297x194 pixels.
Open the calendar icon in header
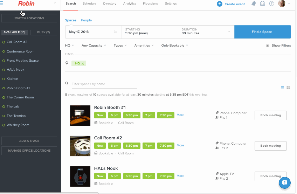[263, 4]
